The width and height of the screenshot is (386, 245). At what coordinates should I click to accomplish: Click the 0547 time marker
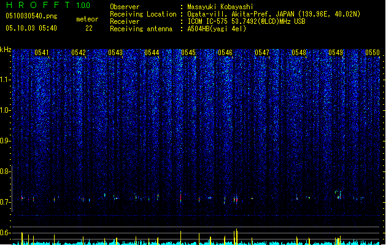coord(262,53)
